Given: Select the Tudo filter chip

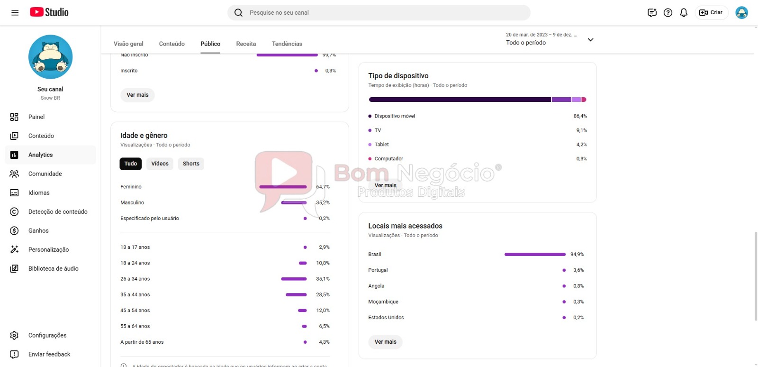Looking at the screenshot, I should click(x=130, y=164).
